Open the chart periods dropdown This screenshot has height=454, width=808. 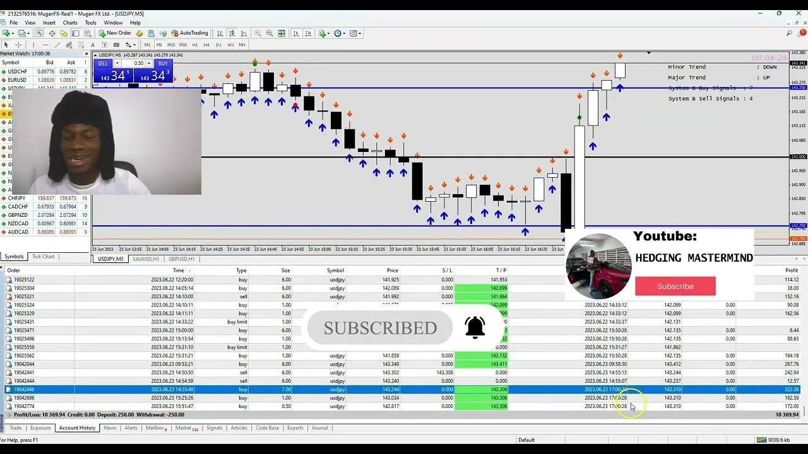340,33
